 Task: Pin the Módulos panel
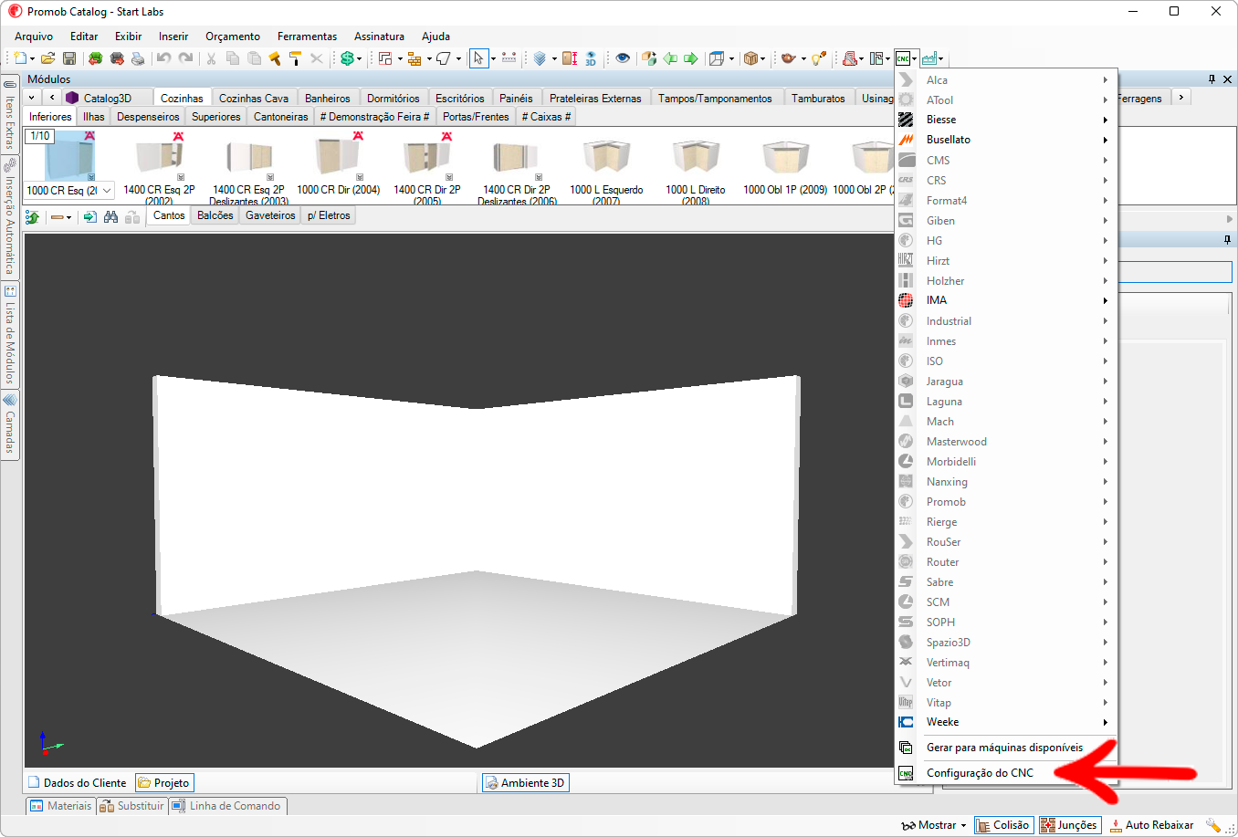click(x=1212, y=79)
